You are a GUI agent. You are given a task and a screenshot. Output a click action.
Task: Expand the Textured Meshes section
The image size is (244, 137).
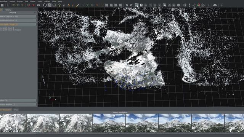pyautogui.click(x=18, y=105)
